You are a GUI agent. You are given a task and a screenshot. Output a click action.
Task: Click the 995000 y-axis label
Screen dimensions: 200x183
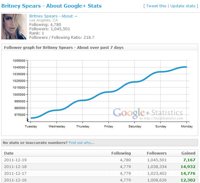(x=20, y=101)
